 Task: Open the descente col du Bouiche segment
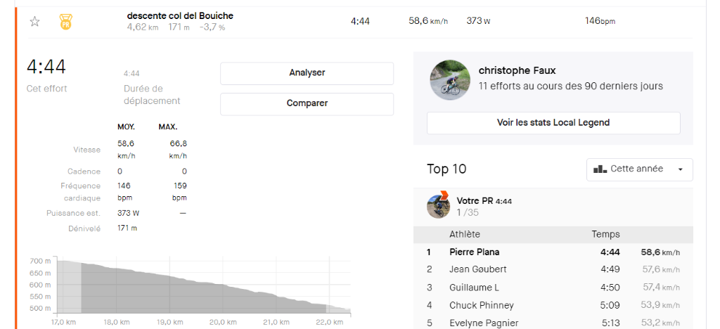[180, 15]
